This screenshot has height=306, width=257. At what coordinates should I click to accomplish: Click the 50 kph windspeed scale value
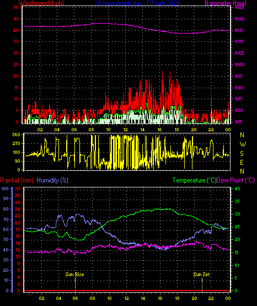pyautogui.click(x=16, y=7)
